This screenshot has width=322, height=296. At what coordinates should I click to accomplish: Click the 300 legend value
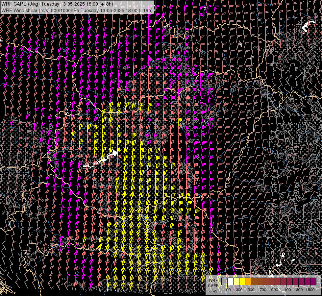tap(239, 290)
